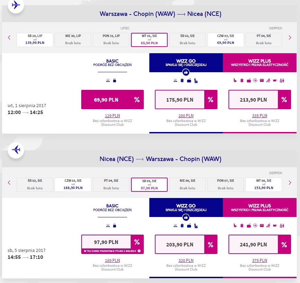Select return date WT 08, SIE

tap(264, 185)
